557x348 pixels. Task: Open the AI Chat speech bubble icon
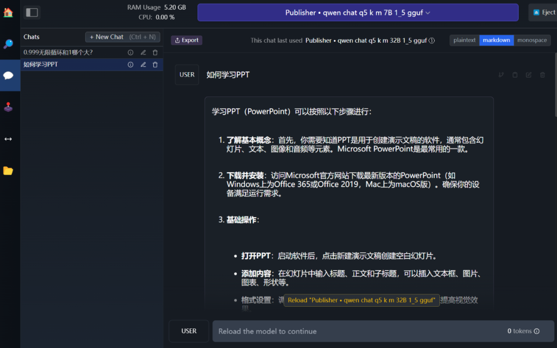[x=8, y=75]
